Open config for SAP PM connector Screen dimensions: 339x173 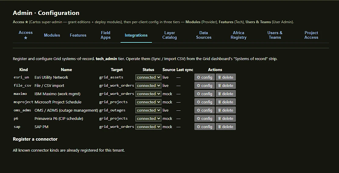coord(204,127)
